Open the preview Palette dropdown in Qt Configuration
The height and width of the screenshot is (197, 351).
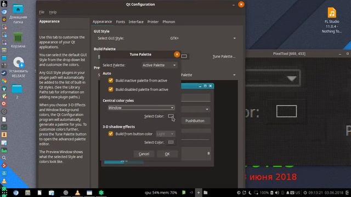point(208,75)
